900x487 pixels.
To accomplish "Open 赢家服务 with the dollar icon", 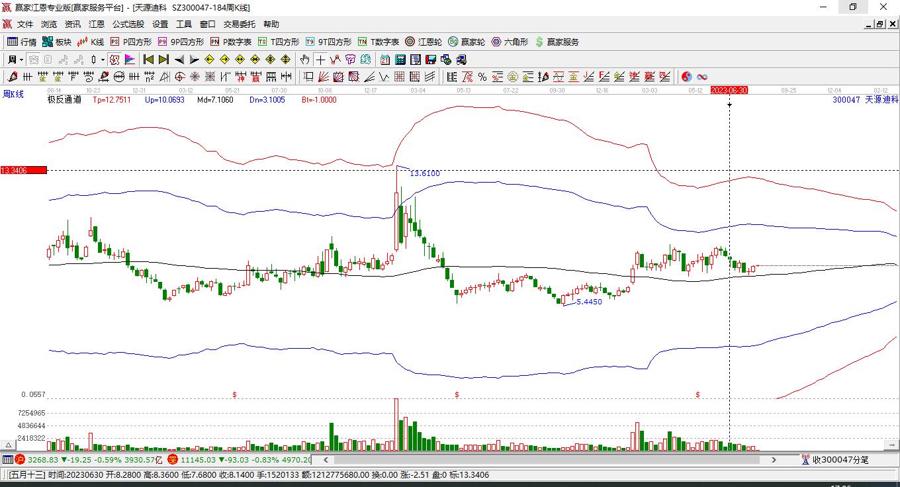I will click(557, 42).
